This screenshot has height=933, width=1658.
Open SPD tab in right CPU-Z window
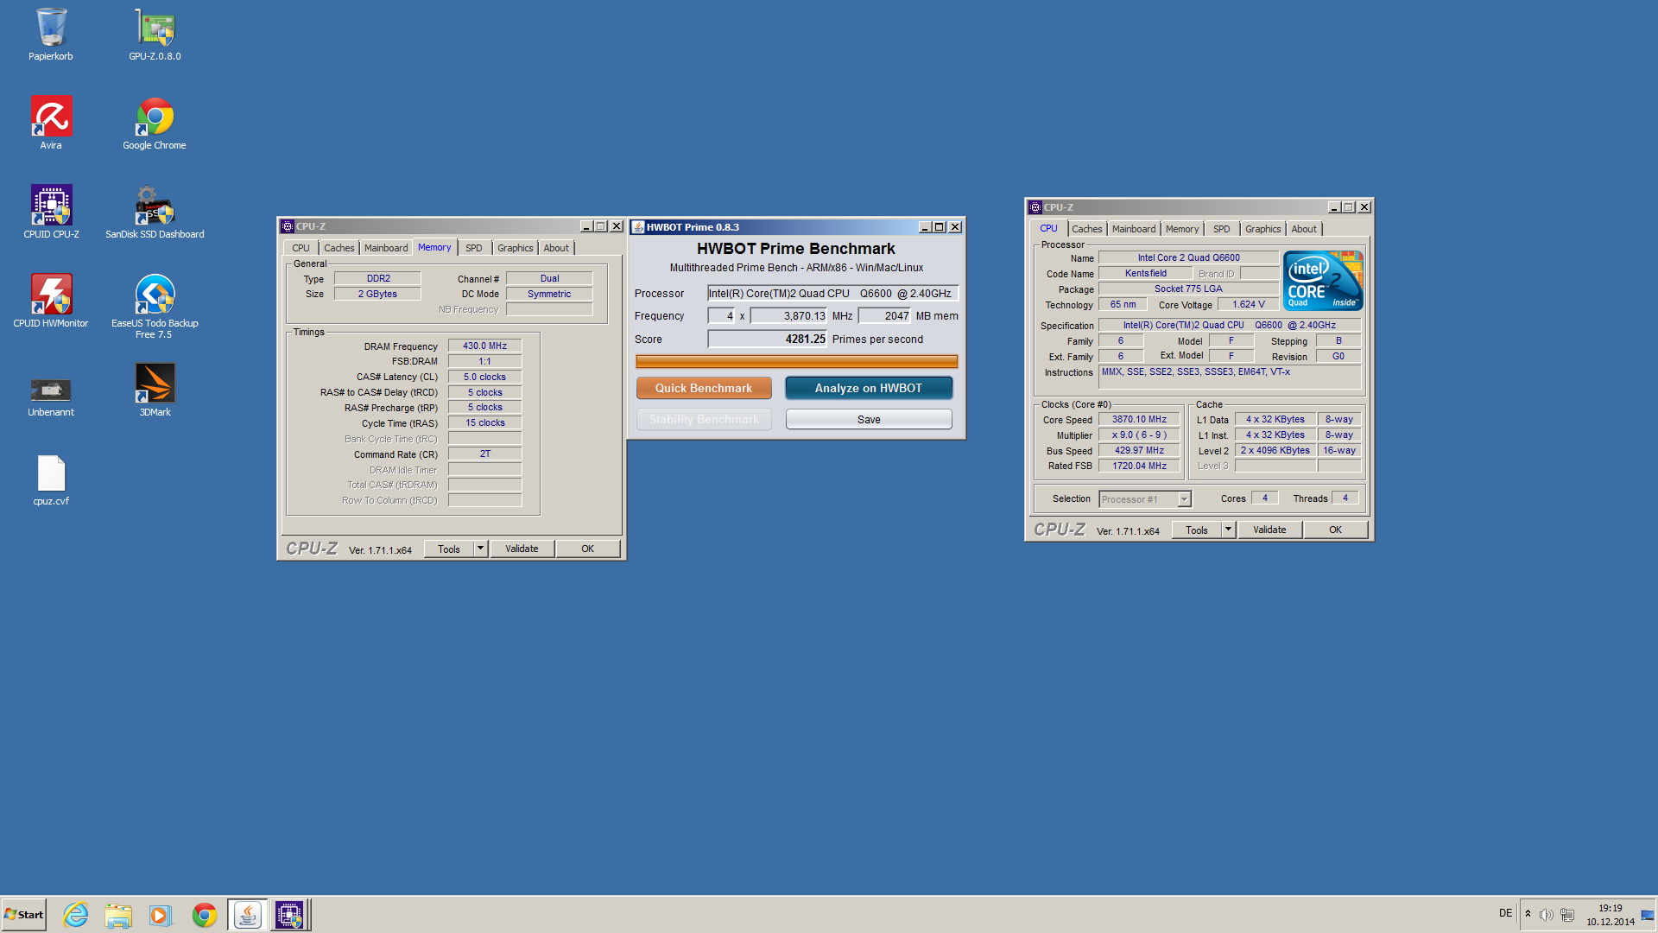(1222, 229)
